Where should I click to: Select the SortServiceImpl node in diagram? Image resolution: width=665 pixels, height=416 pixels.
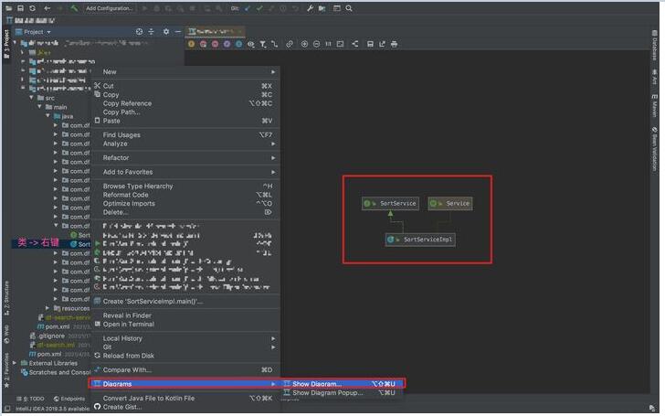[x=420, y=240]
